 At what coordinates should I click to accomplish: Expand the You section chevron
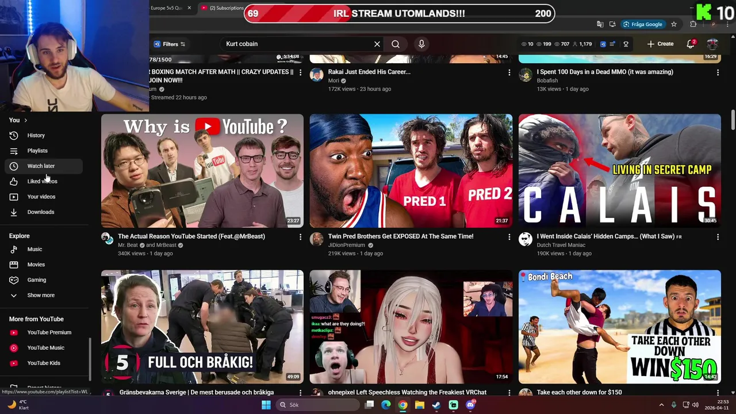(25, 120)
